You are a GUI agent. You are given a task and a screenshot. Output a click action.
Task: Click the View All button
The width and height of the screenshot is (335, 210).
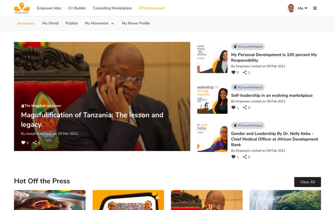coord(307,182)
